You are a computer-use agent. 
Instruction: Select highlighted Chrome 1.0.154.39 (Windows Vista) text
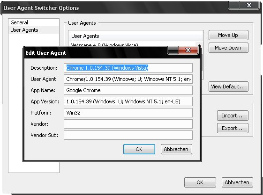(x=107, y=68)
